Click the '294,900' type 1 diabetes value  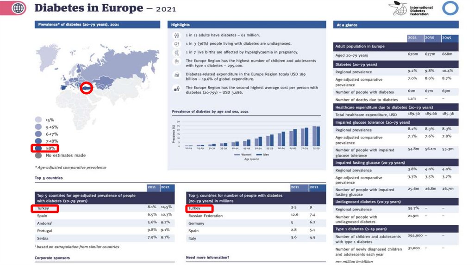point(415,236)
